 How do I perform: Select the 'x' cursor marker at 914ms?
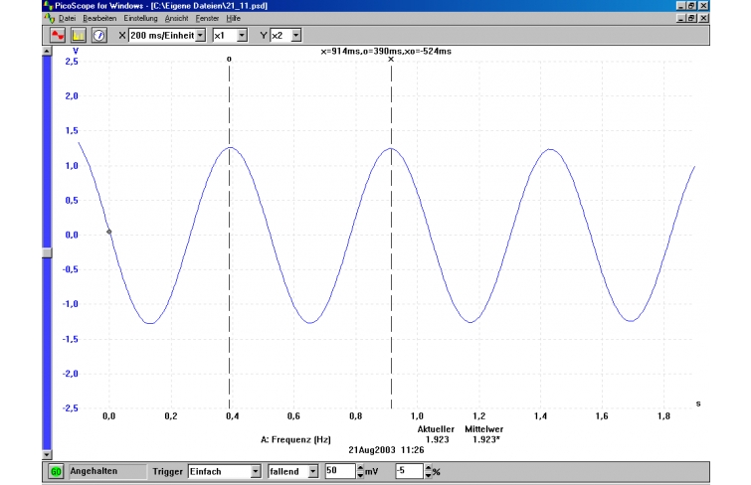coord(391,60)
